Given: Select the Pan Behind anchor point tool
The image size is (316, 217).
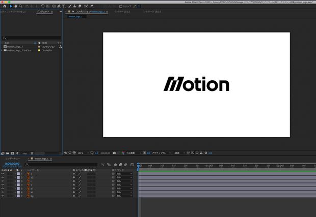Looking at the screenshot, I should coord(48,6).
